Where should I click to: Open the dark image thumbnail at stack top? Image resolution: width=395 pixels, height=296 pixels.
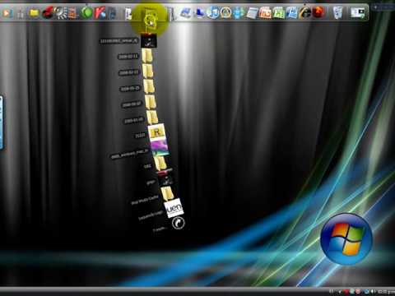tap(149, 41)
